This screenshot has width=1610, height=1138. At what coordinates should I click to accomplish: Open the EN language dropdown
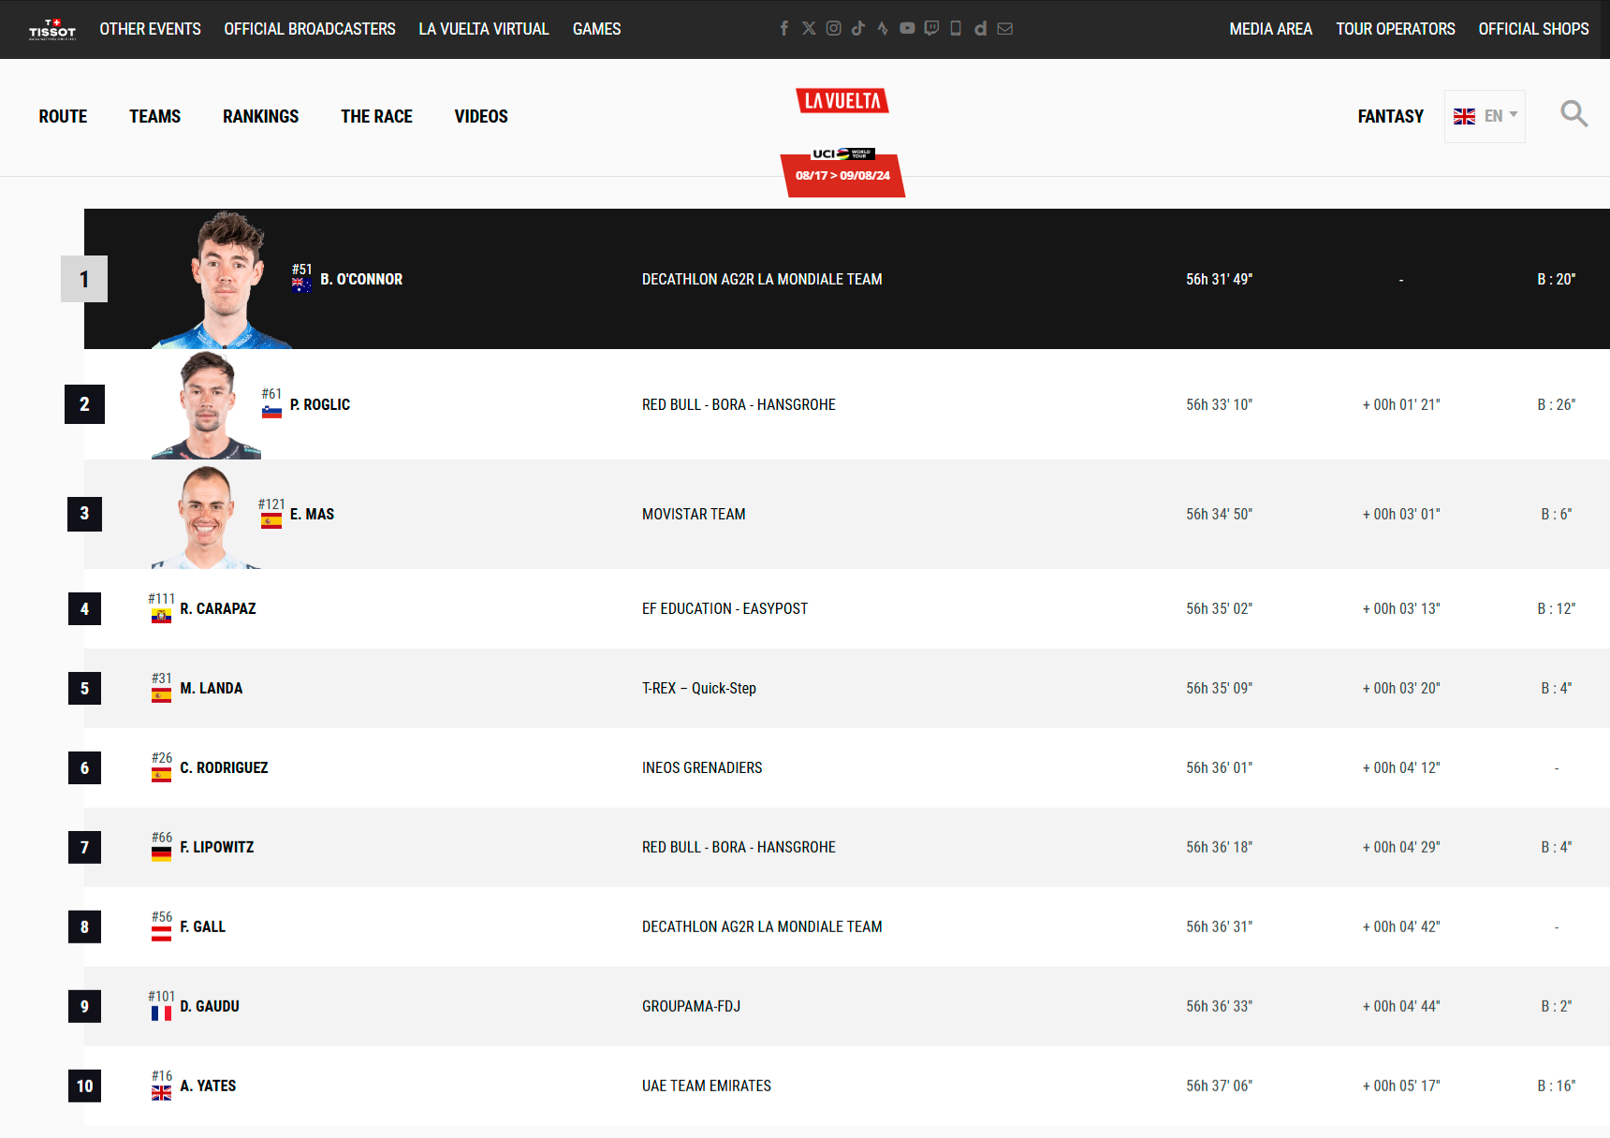coord(1485,116)
